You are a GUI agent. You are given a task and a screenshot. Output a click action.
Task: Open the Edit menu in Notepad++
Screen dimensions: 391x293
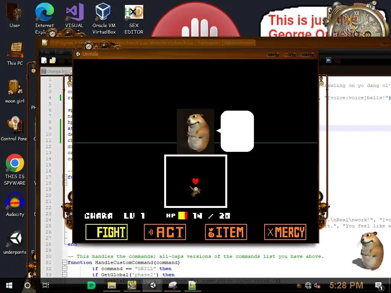click(x=59, y=52)
